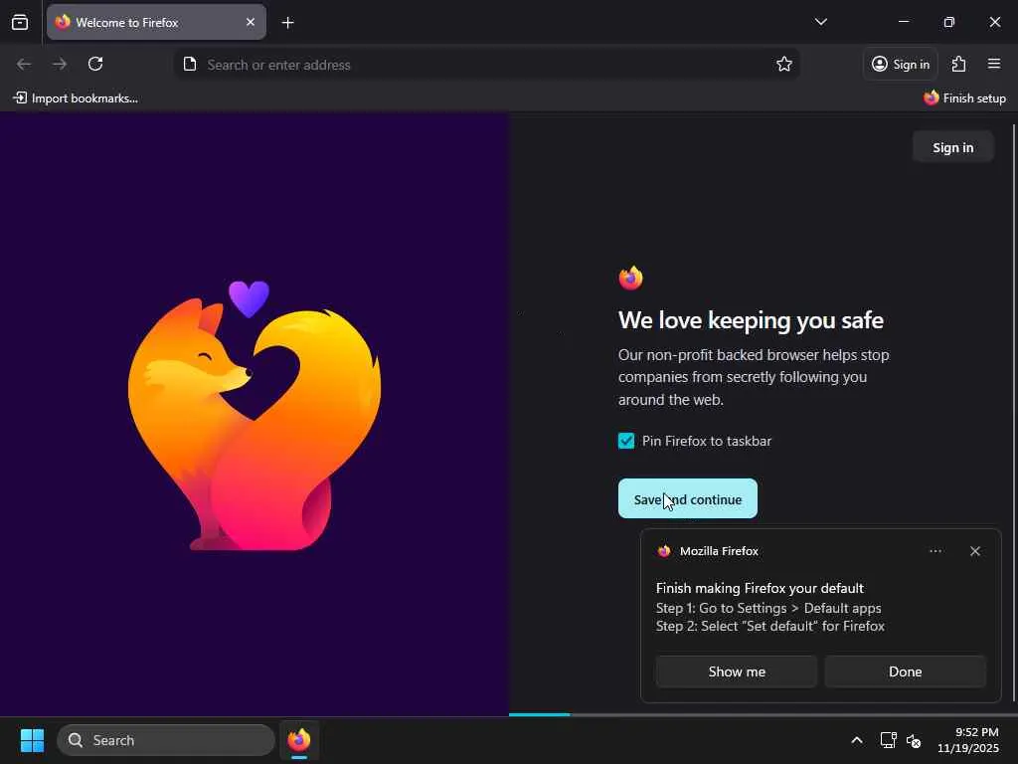Open the Windows Start menu

pyautogui.click(x=32, y=740)
